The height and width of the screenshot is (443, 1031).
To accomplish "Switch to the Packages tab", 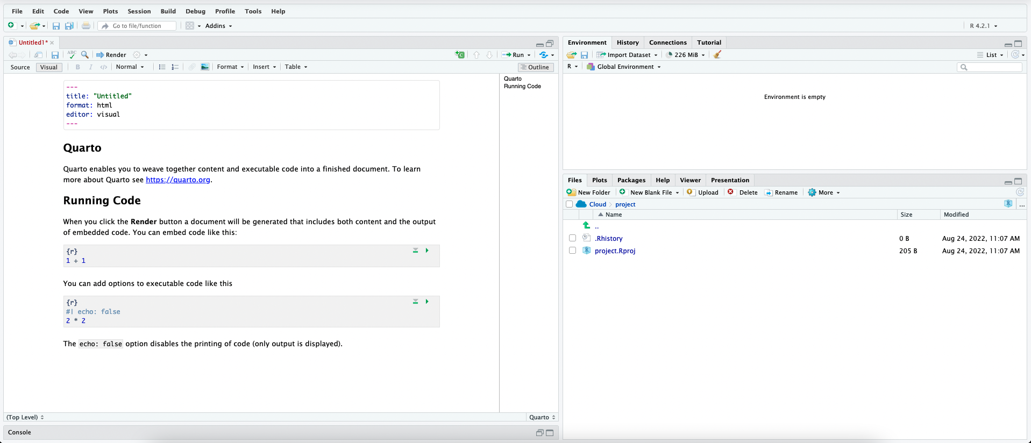I will [631, 180].
